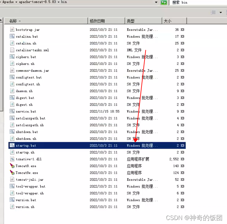Click the tool-wrapper.sh file icon
Image resolution: width=227 pixels, height=224 pixels.
[x=12, y=193]
